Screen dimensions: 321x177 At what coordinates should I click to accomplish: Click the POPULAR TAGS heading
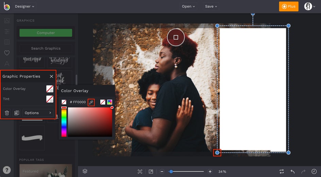[32, 160]
